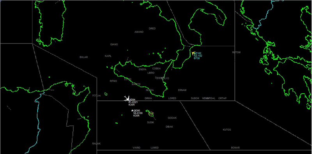Select waypoint LORED
This screenshot has width=312, height=154.
click(x=172, y=98)
